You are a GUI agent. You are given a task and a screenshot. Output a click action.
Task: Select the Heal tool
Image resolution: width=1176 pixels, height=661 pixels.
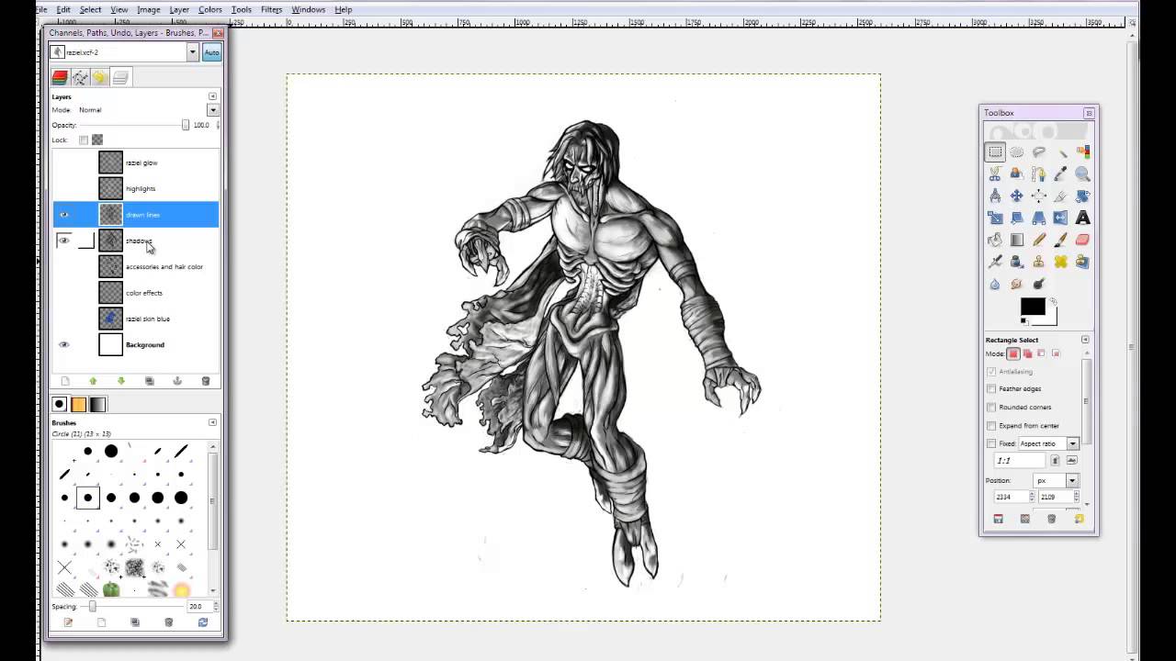point(1061,262)
